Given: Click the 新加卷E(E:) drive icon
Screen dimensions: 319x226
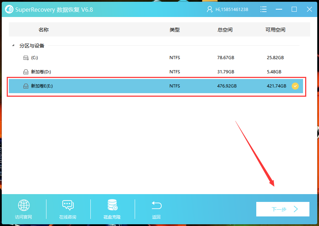Looking at the screenshot, I should pyautogui.click(x=26, y=86).
